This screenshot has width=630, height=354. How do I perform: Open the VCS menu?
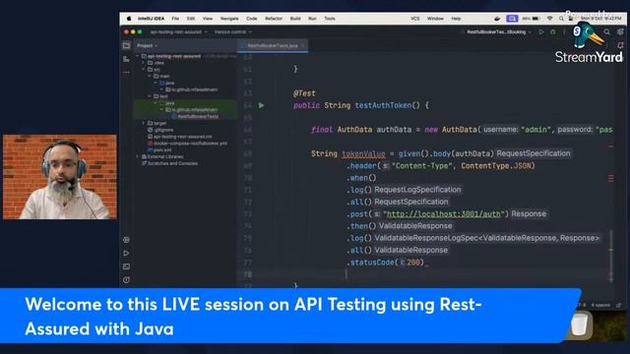point(415,19)
